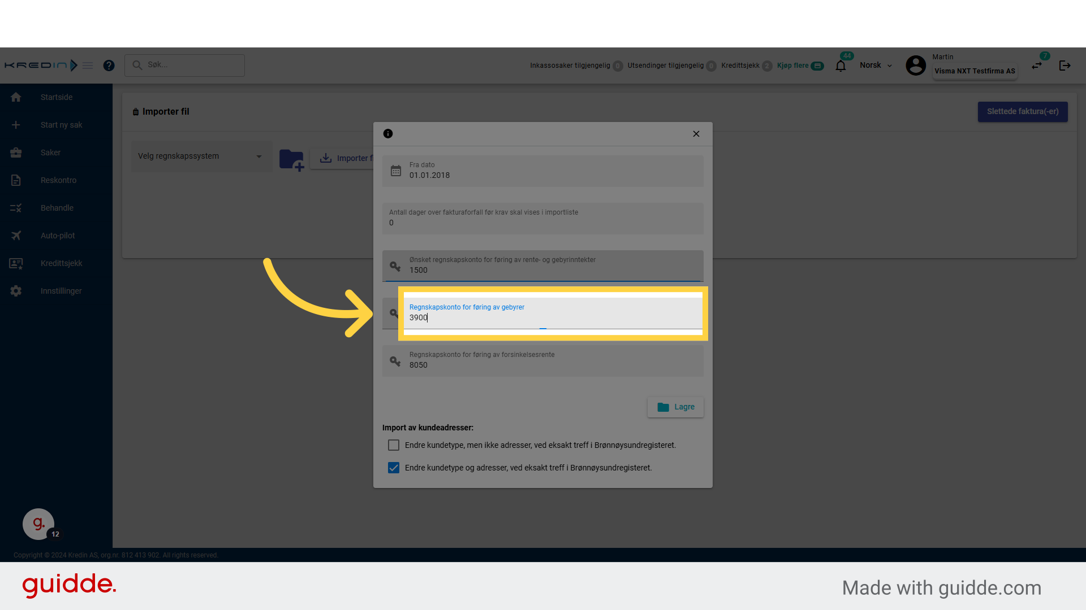
Task: Click the Slettede faktura(-er) button
Action: [x=1022, y=112]
